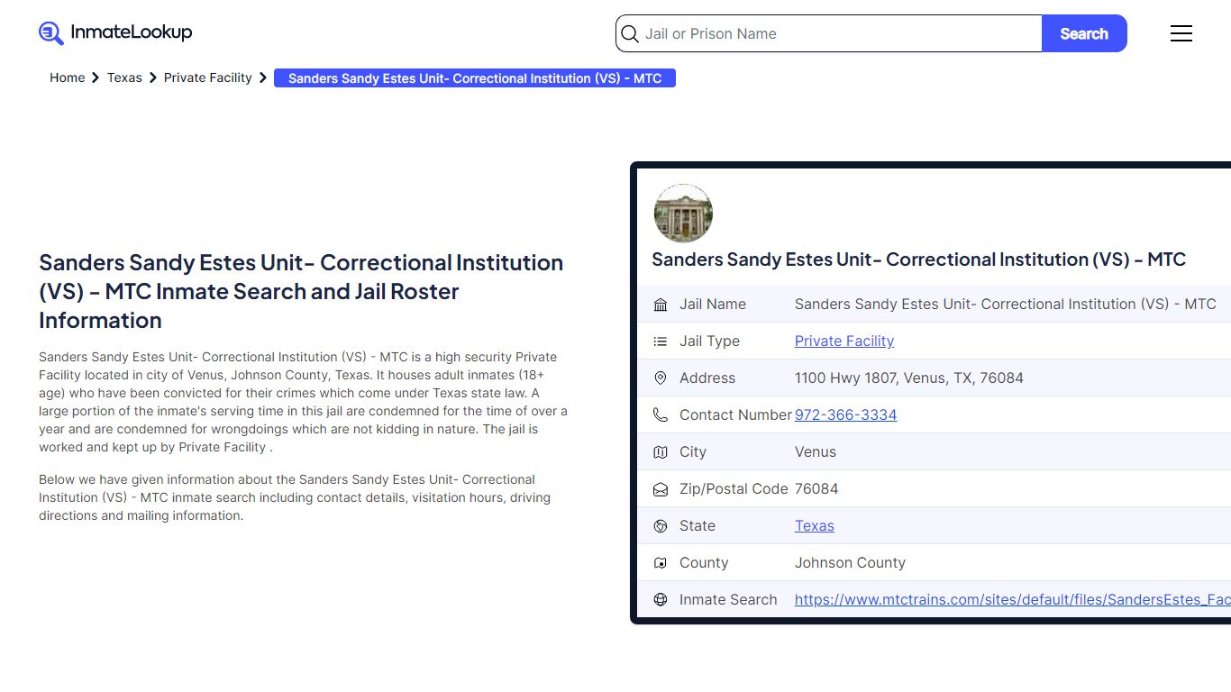This screenshot has width=1231, height=692.
Task: Click the facility courthouse thumbnail image
Action: [x=683, y=214]
